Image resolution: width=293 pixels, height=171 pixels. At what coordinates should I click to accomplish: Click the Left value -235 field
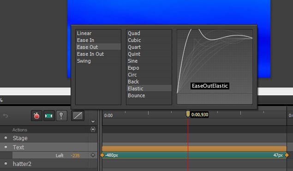coord(75,155)
